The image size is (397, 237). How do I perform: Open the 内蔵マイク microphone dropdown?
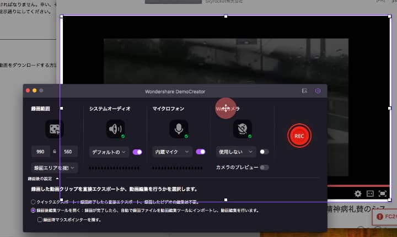point(172,152)
